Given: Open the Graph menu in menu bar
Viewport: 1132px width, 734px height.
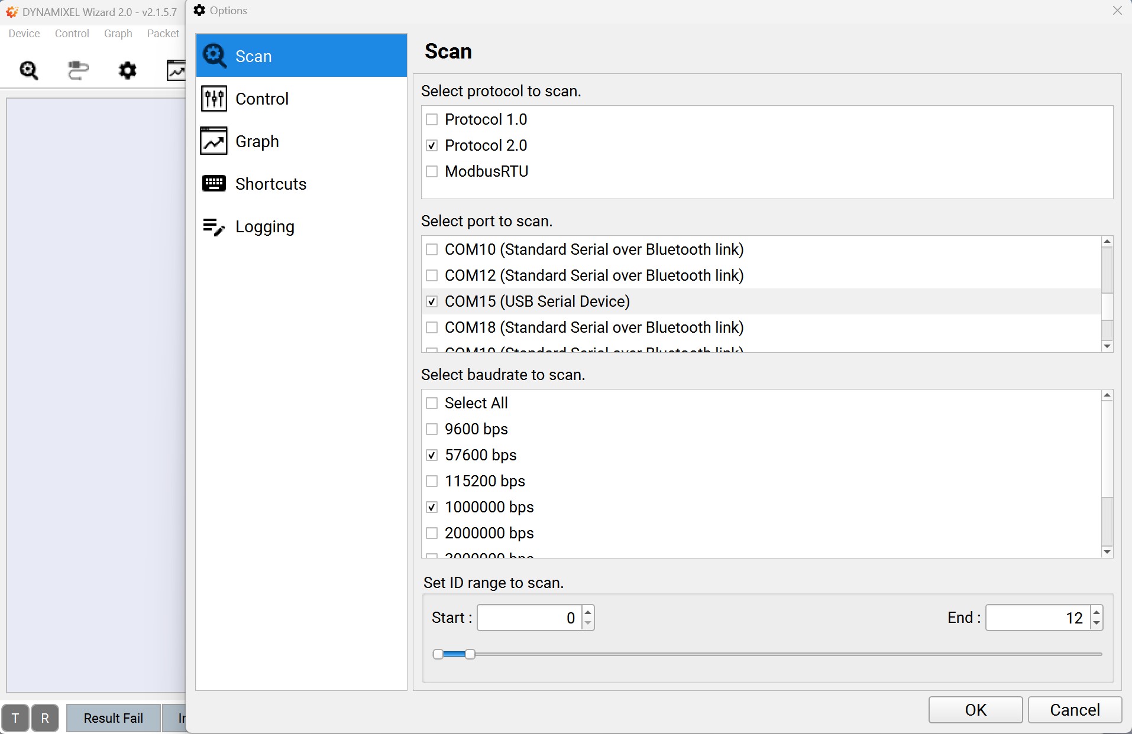Looking at the screenshot, I should (118, 34).
